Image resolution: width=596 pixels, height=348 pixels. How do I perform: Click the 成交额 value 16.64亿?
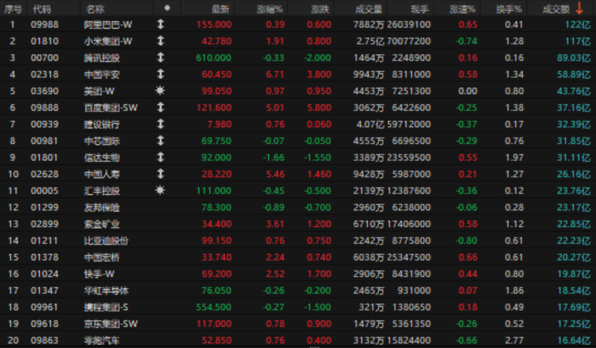pos(574,341)
